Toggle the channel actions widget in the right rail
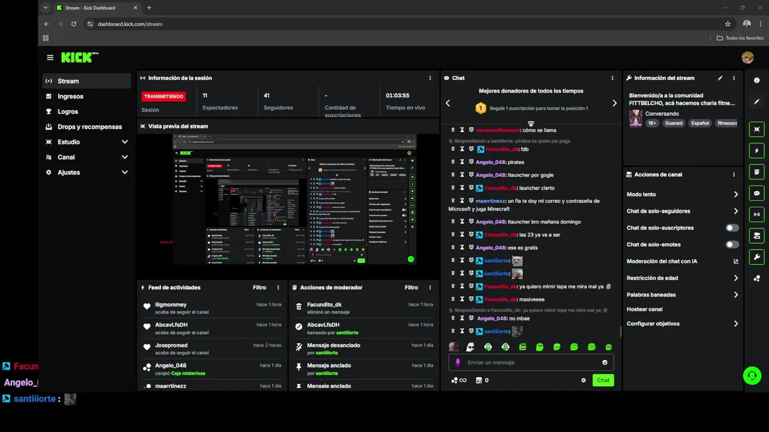769x432 pixels. [756, 236]
